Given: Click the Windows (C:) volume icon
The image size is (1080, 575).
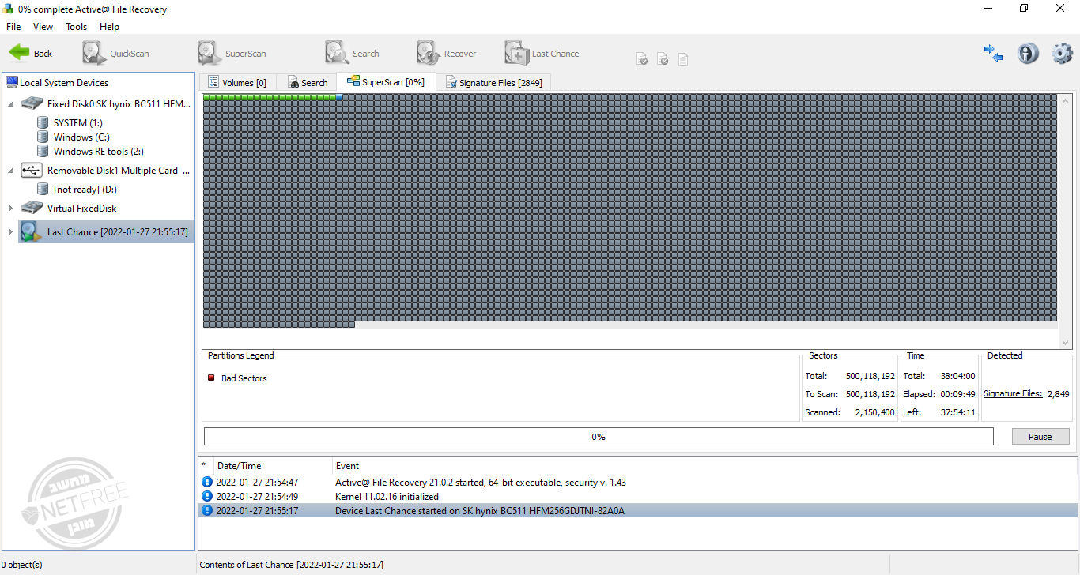Looking at the screenshot, I should 43,137.
